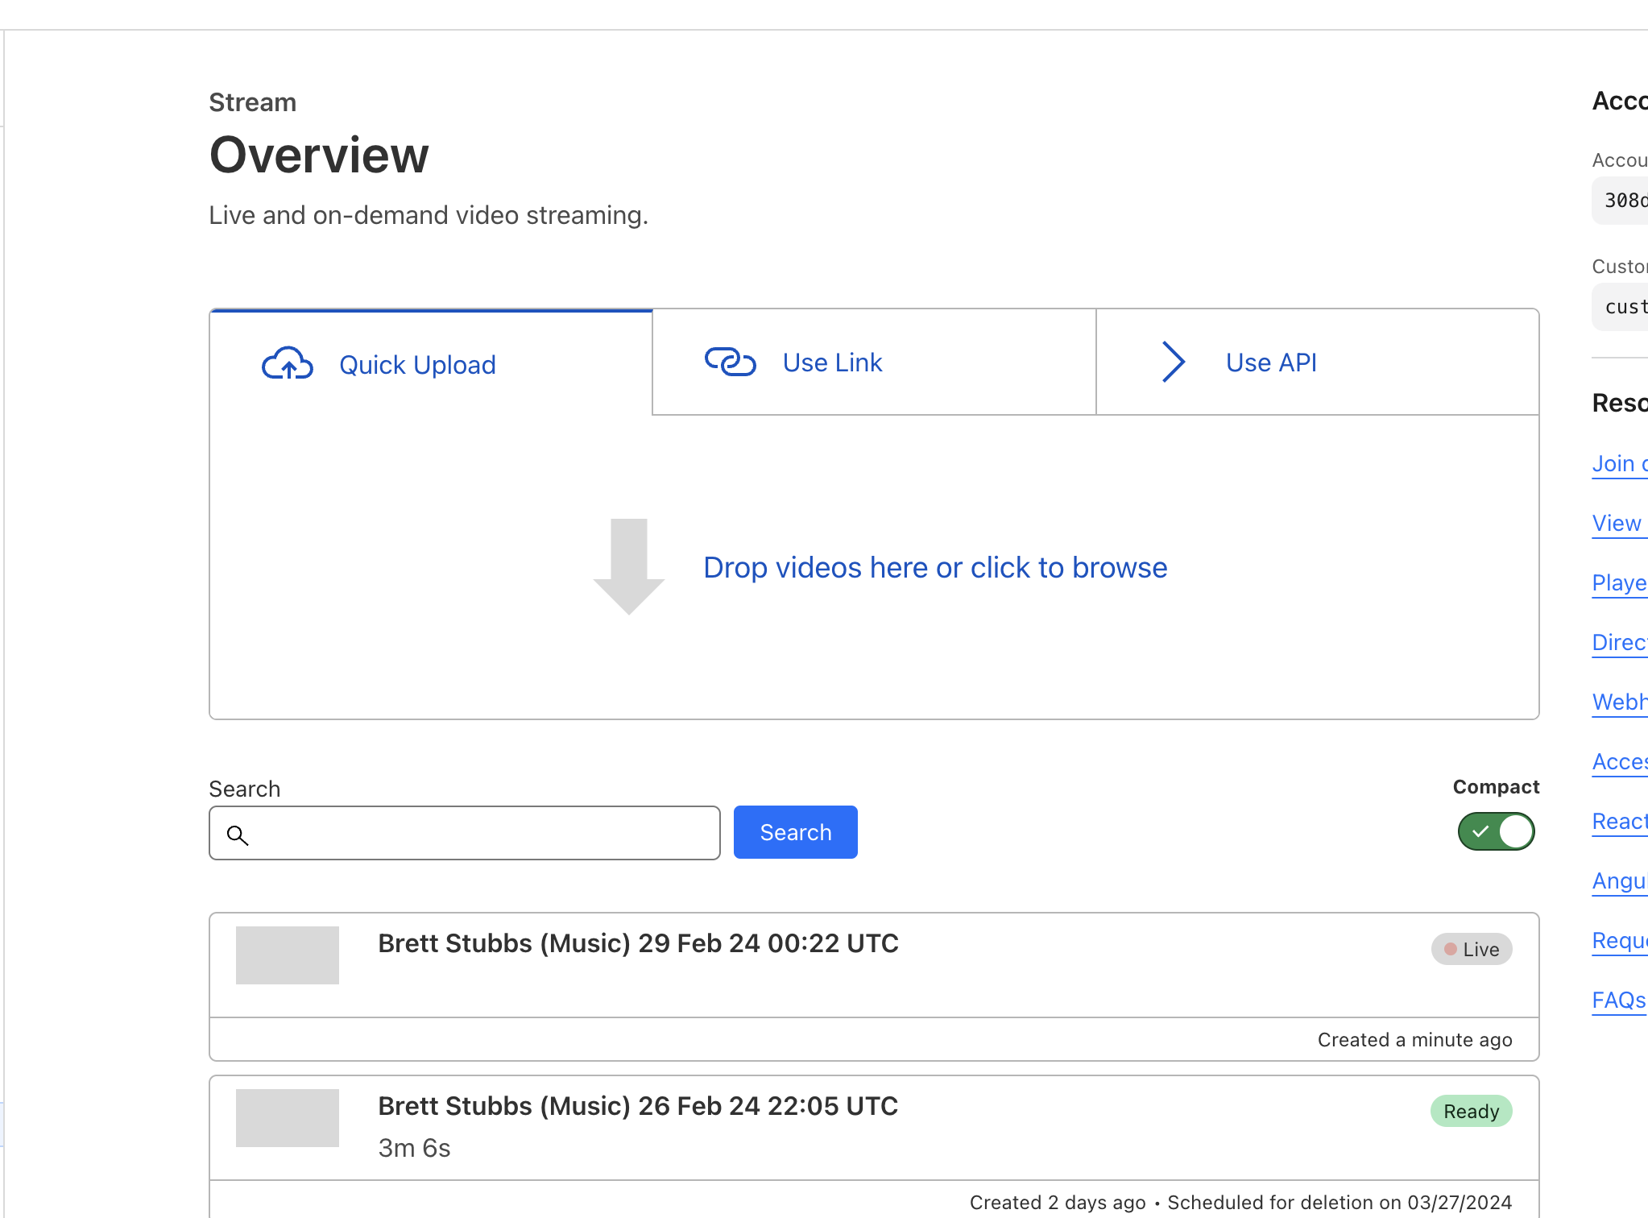Open thumbnail of 29 Feb live video
1648x1218 pixels.
(x=288, y=955)
